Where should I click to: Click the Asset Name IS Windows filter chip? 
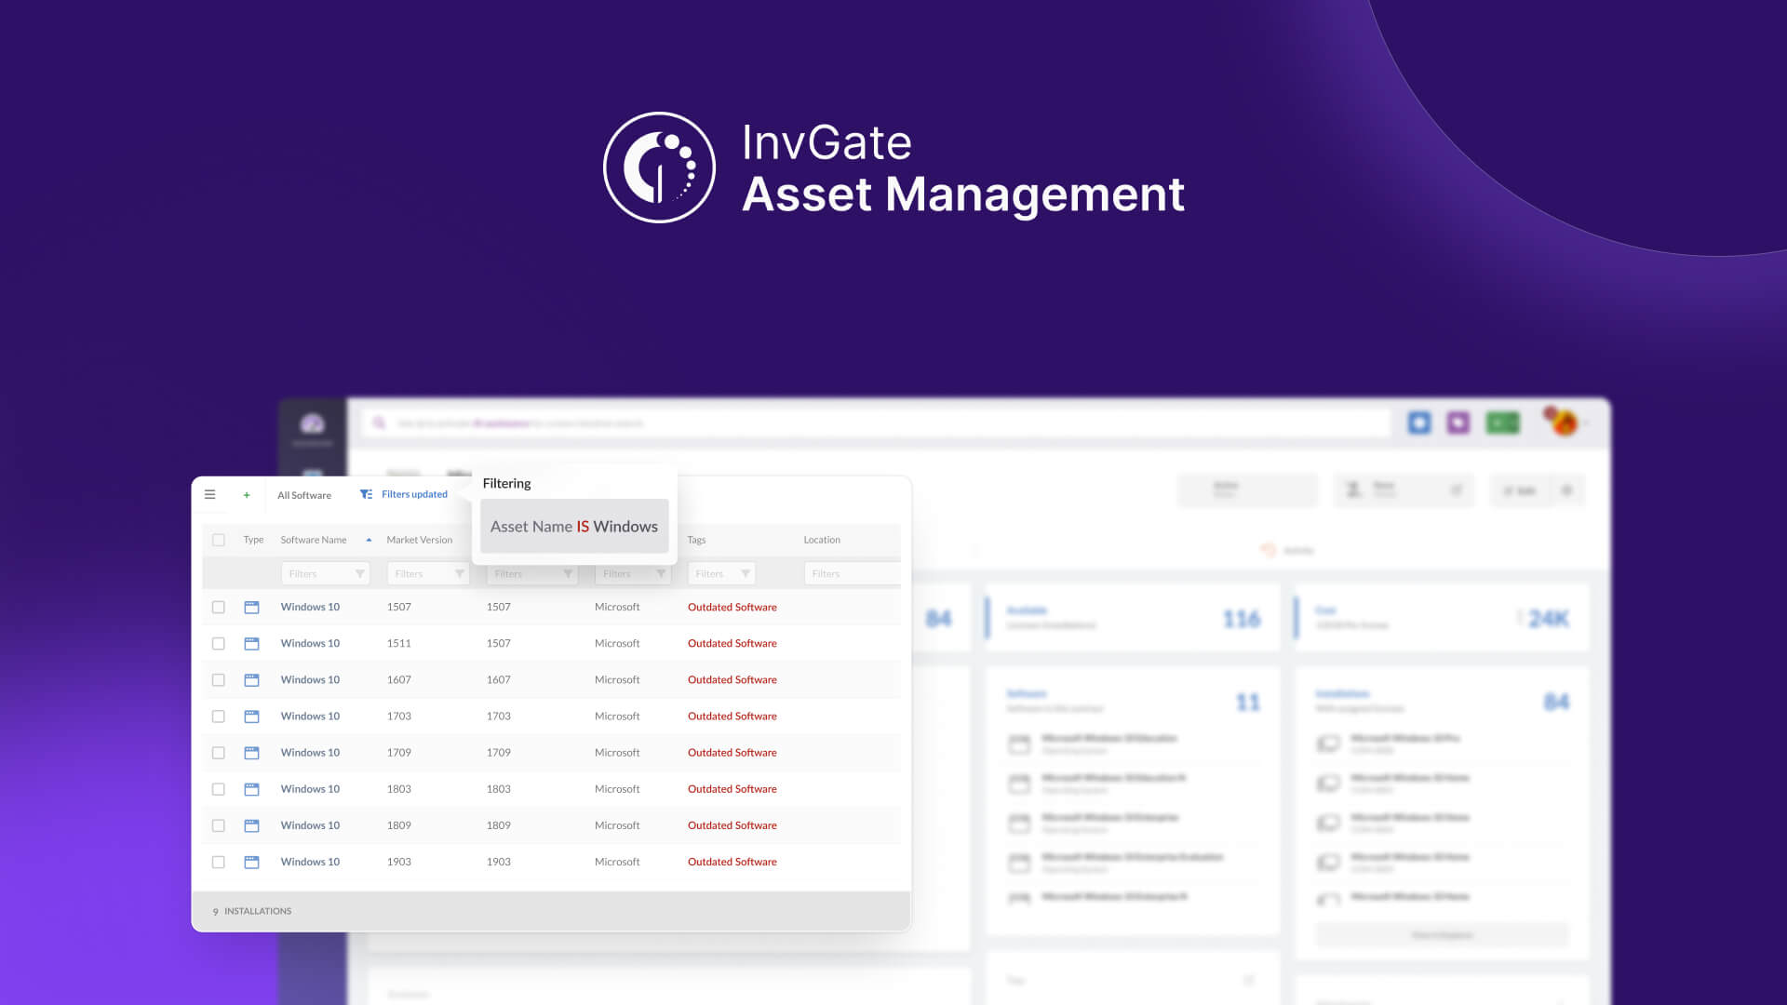click(x=574, y=527)
